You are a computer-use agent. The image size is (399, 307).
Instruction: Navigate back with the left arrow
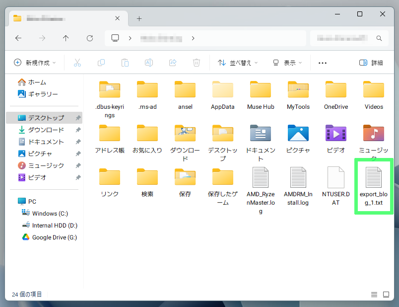18,38
